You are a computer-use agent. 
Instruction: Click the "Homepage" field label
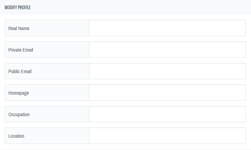coord(18,93)
